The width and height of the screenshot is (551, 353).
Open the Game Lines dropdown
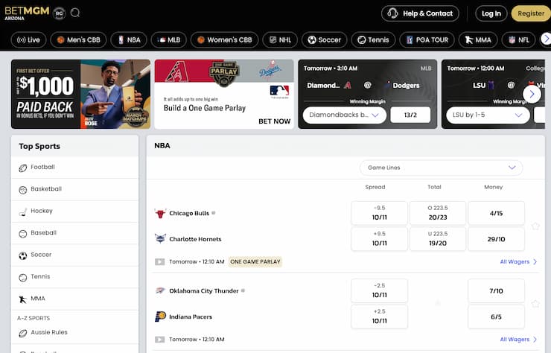coord(441,168)
